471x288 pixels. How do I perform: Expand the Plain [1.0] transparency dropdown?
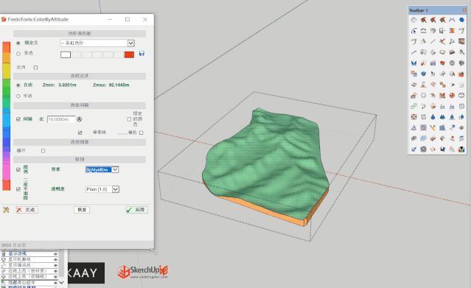pos(102,189)
